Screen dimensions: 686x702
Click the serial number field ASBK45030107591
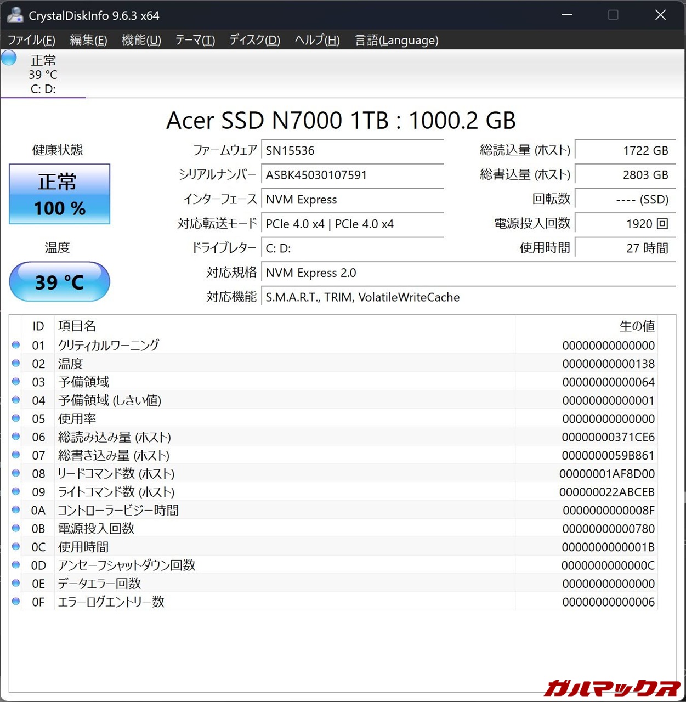(x=352, y=175)
